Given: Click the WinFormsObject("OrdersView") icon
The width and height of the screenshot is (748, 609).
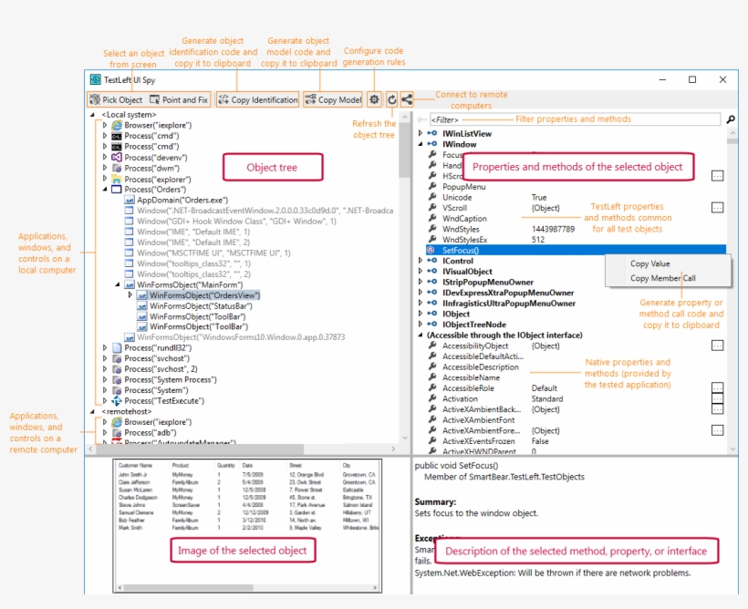Looking at the screenshot, I should [142, 295].
